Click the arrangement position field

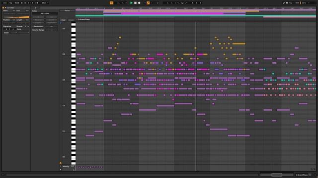122,3
